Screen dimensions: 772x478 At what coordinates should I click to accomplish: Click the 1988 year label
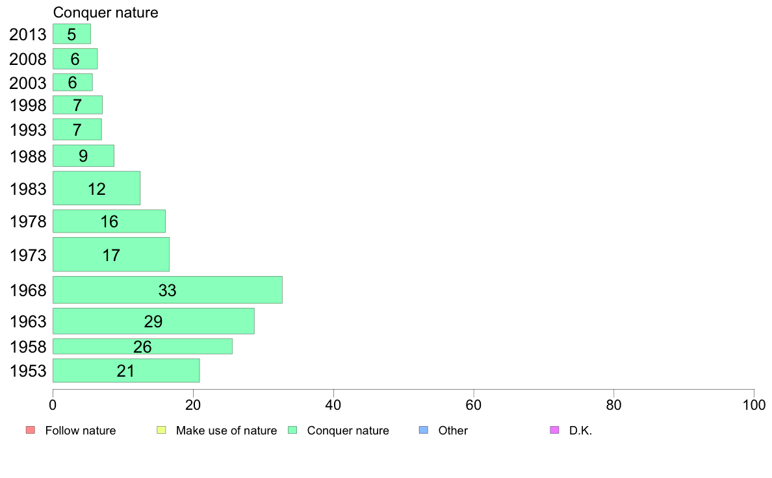click(x=28, y=157)
